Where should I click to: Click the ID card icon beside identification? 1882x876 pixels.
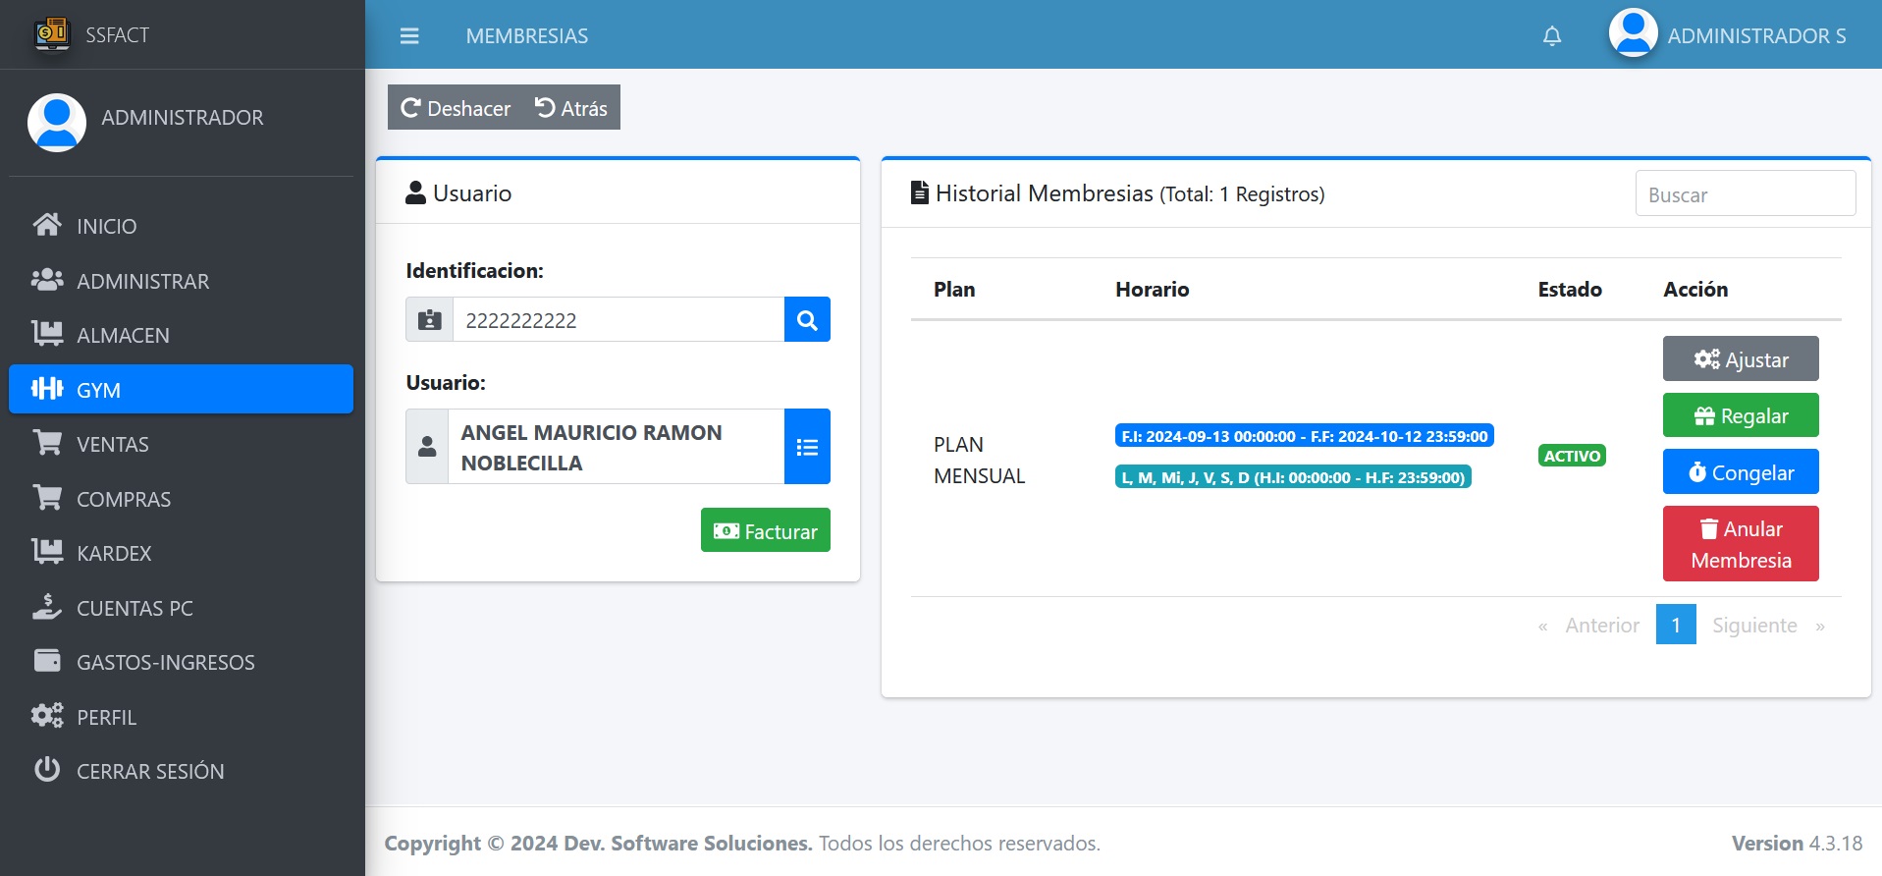tap(429, 320)
